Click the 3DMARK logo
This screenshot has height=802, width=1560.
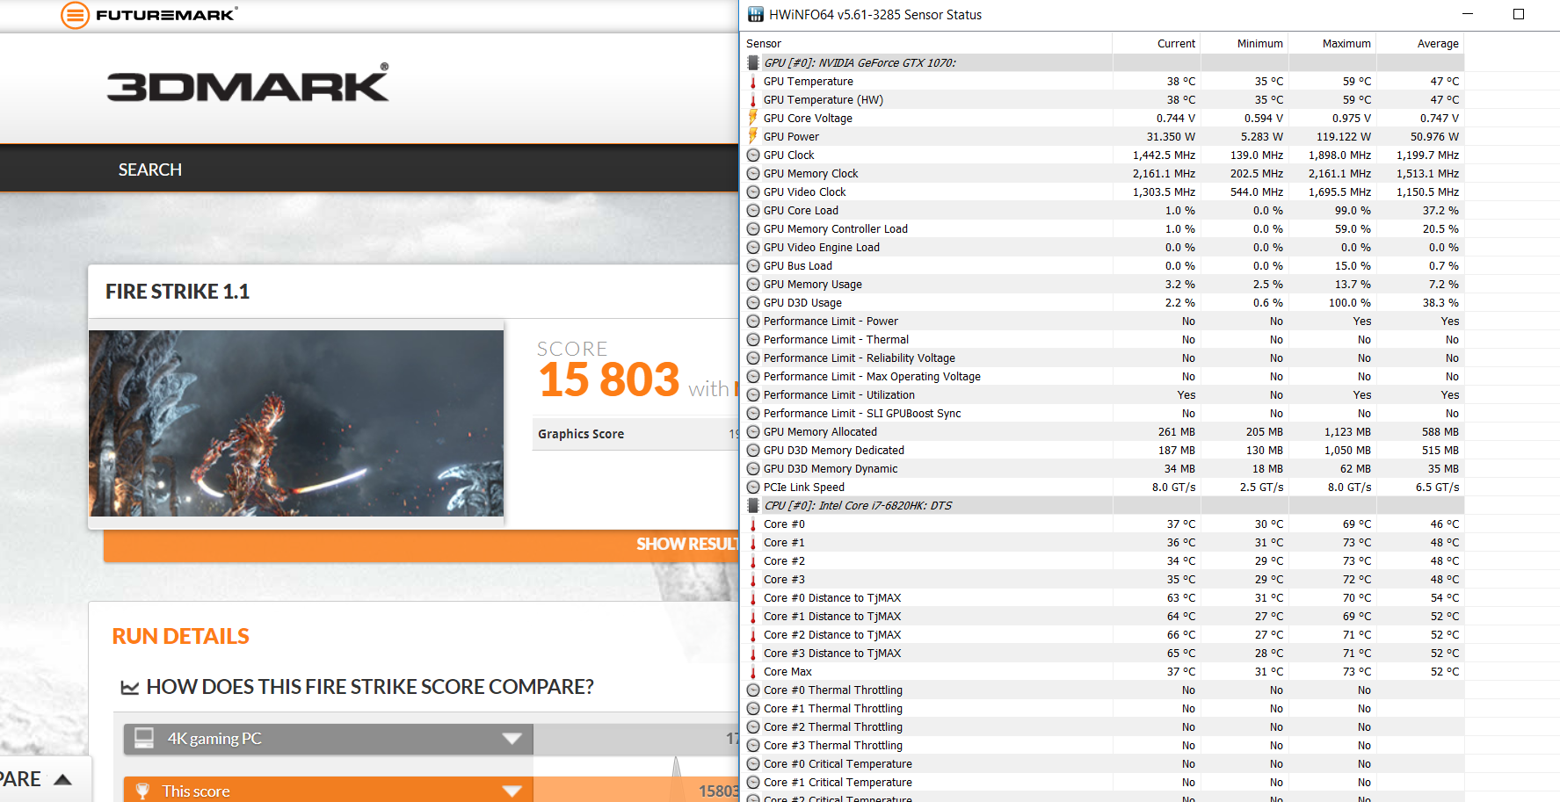[x=248, y=83]
